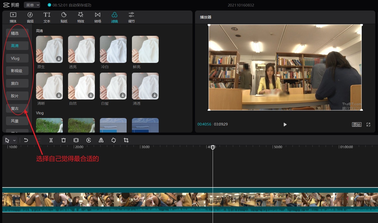The height and width of the screenshot is (223, 378).
Task: Click the first Vlog filter thumbnail
Action: [x=49, y=125]
